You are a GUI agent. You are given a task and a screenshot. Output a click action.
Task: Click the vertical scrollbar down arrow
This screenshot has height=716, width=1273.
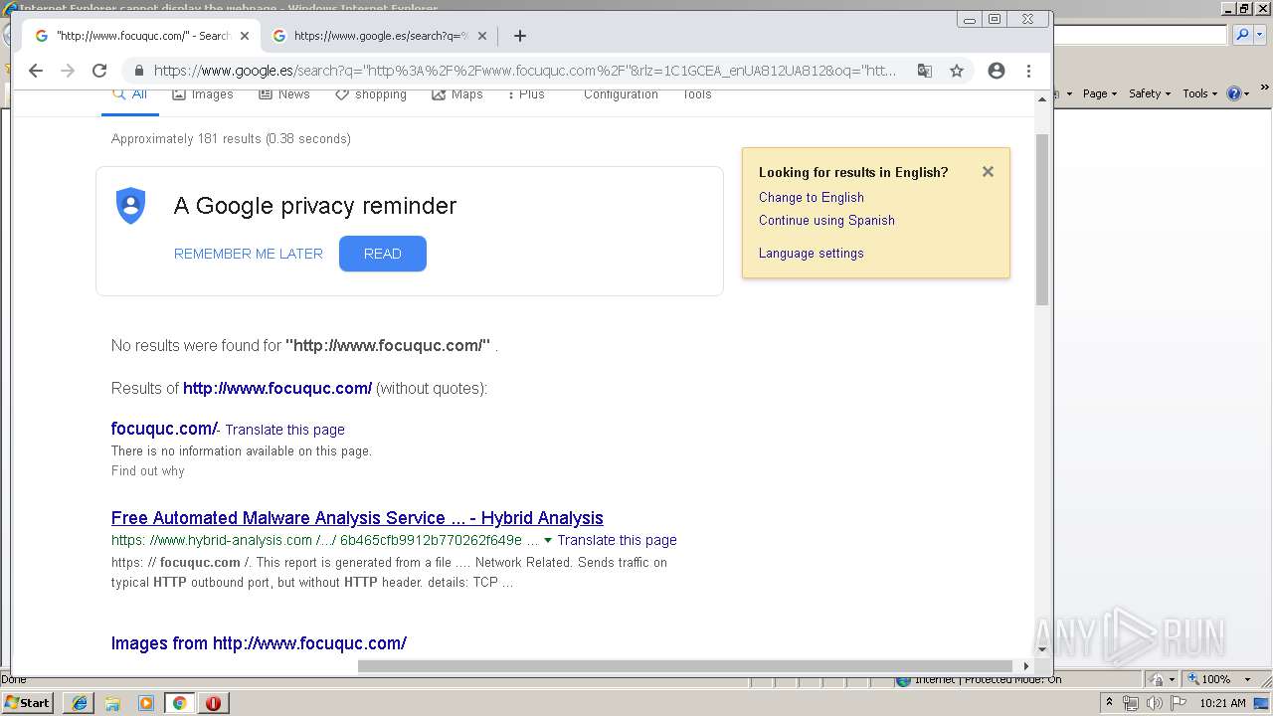pos(1042,650)
